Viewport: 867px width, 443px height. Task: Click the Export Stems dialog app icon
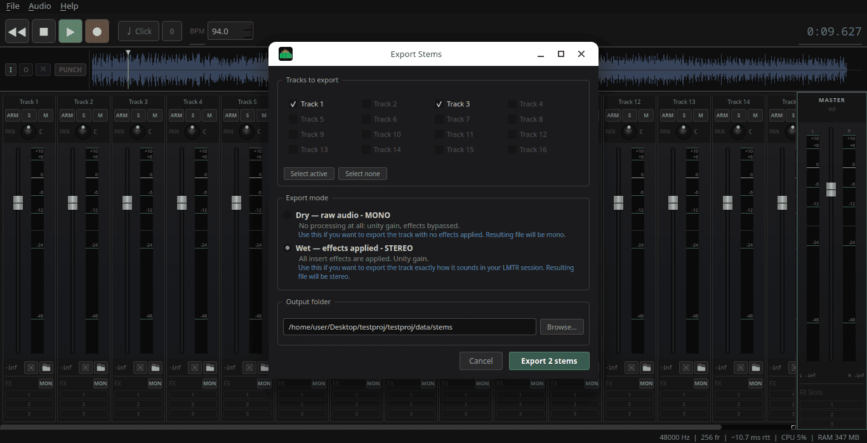pos(286,54)
